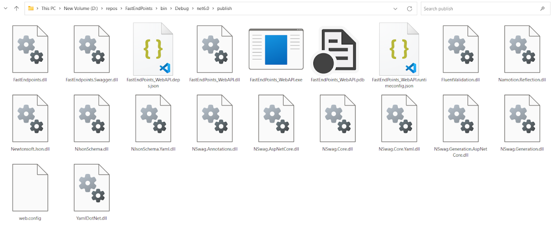Click the NJsonSchema.dll file name label
This screenshot has height=241, width=552.
point(92,149)
